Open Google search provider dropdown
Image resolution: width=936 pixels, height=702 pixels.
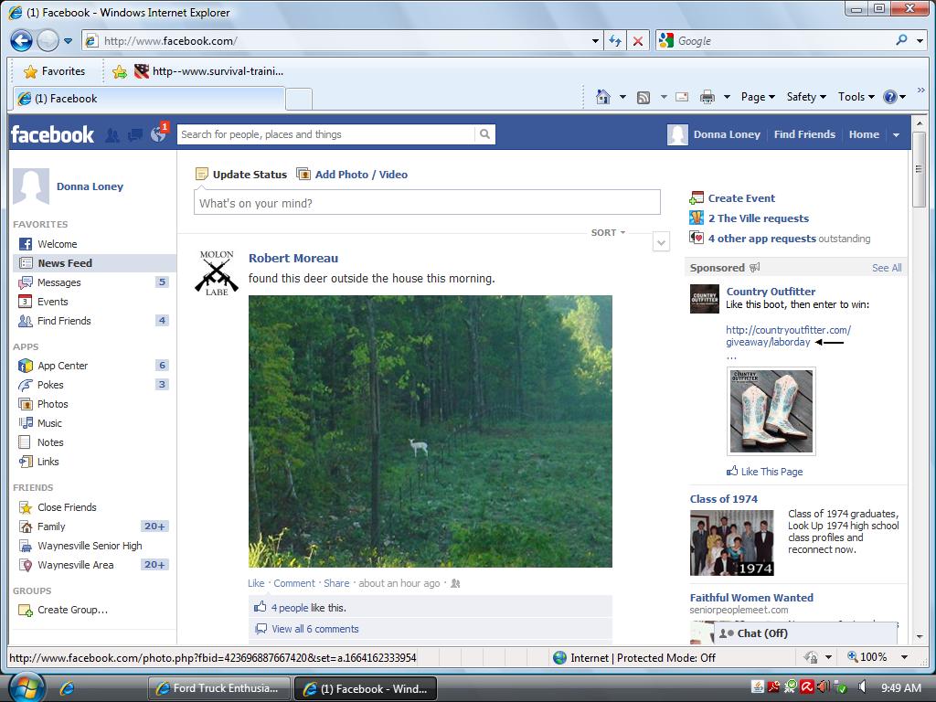pyautogui.click(x=920, y=41)
